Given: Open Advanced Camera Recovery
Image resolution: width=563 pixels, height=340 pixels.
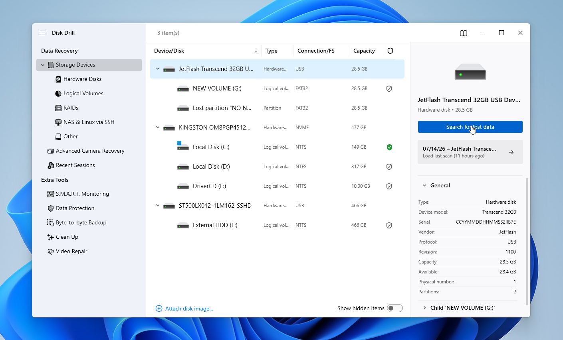Looking at the screenshot, I should (90, 151).
